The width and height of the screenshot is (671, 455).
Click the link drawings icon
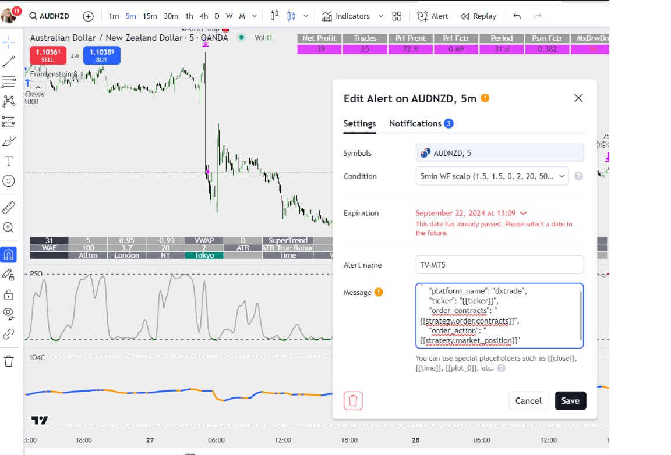pos(9,334)
